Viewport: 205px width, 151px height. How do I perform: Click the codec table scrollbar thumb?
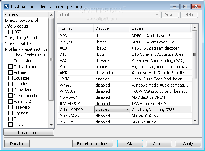(195, 55)
